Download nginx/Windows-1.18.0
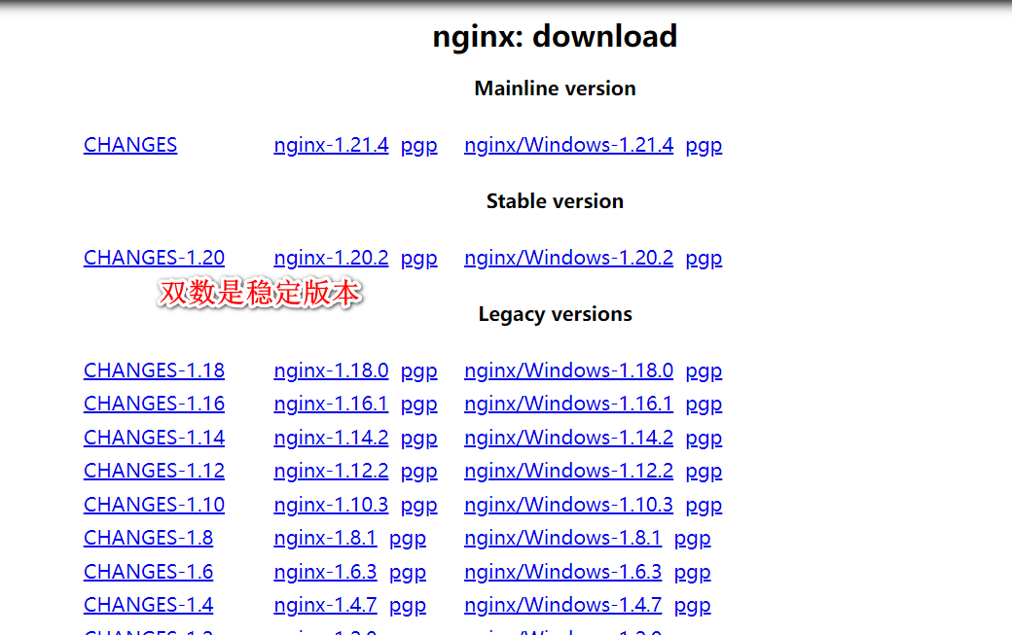Image resolution: width=1012 pixels, height=635 pixels. [568, 370]
